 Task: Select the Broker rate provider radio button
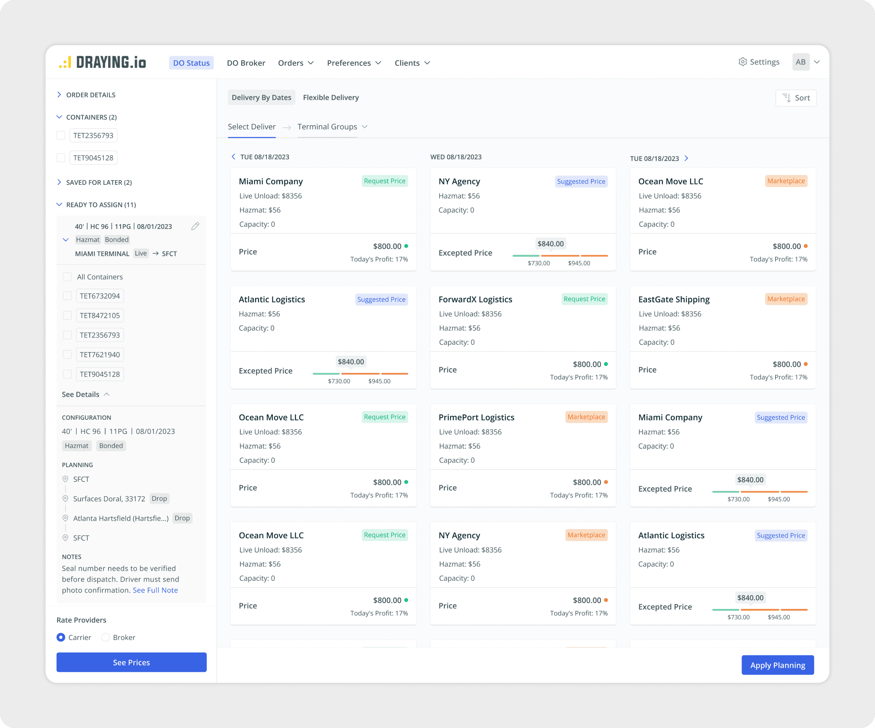pos(105,637)
